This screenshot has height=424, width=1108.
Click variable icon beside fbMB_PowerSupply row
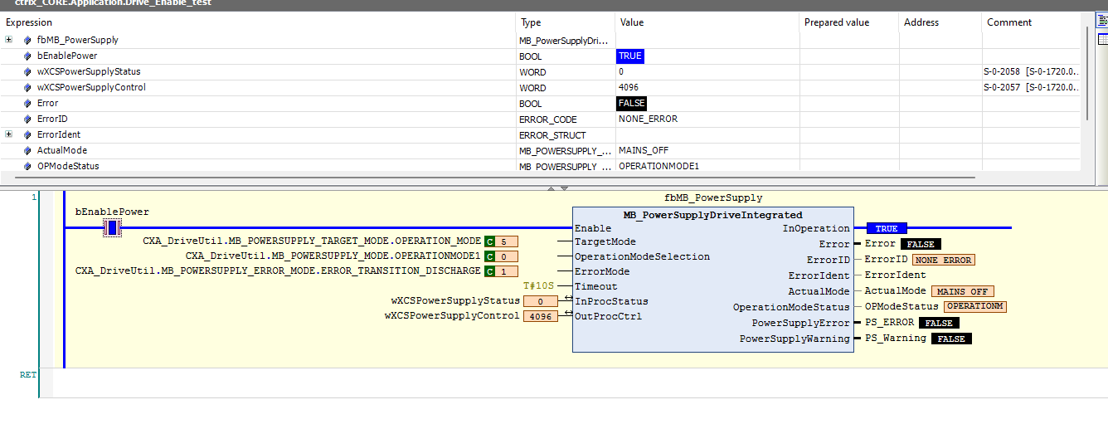pos(27,40)
